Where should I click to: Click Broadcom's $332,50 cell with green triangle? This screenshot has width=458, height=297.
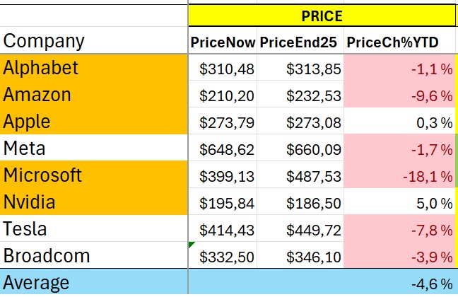(x=223, y=257)
